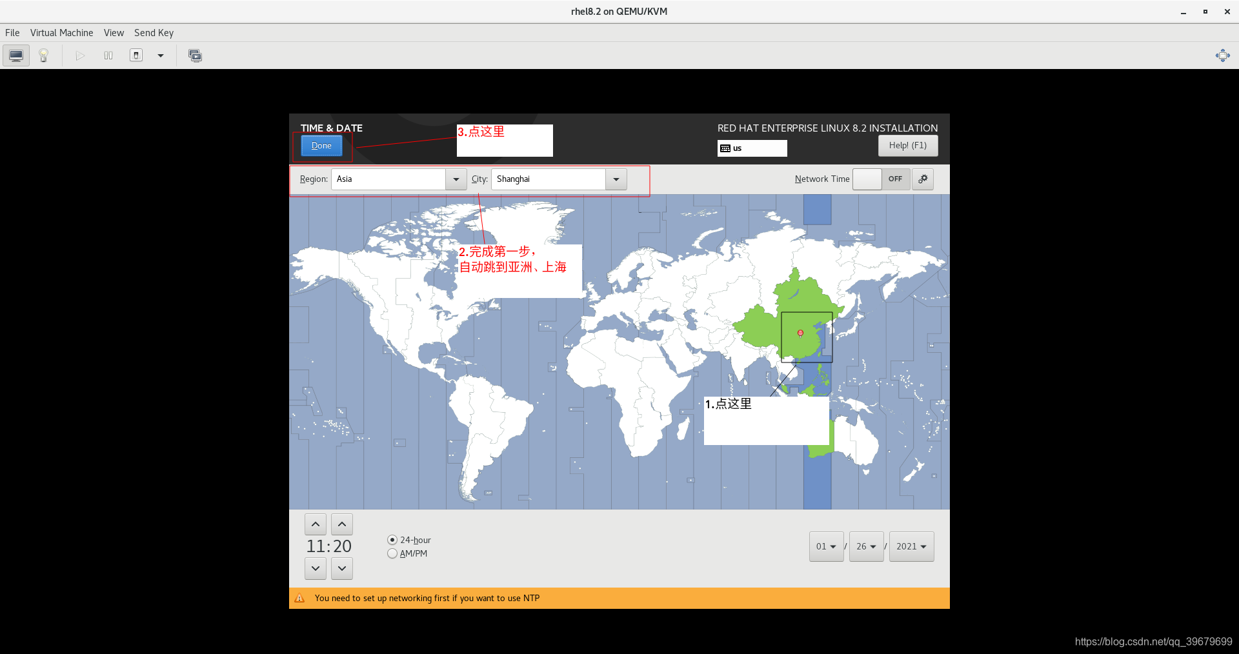Open the Send Key menu
The width and height of the screenshot is (1239, 654).
154,33
